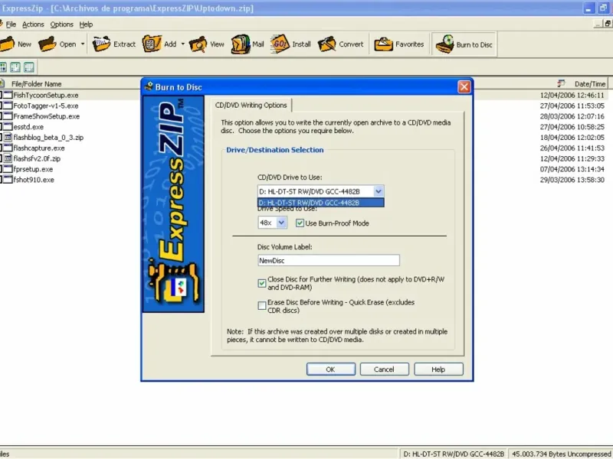Expand the Open button dropdown arrow
The image size is (613, 459).
[x=83, y=44]
